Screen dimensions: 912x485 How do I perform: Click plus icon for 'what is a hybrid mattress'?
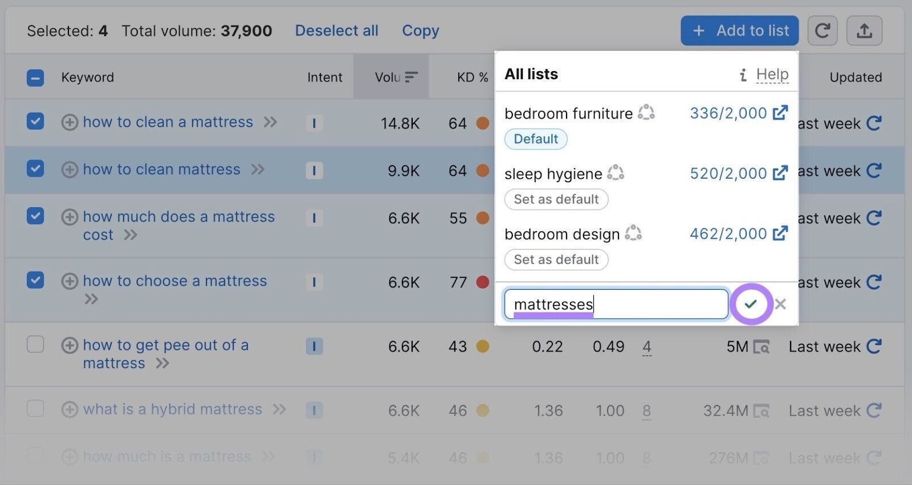(70, 409)
